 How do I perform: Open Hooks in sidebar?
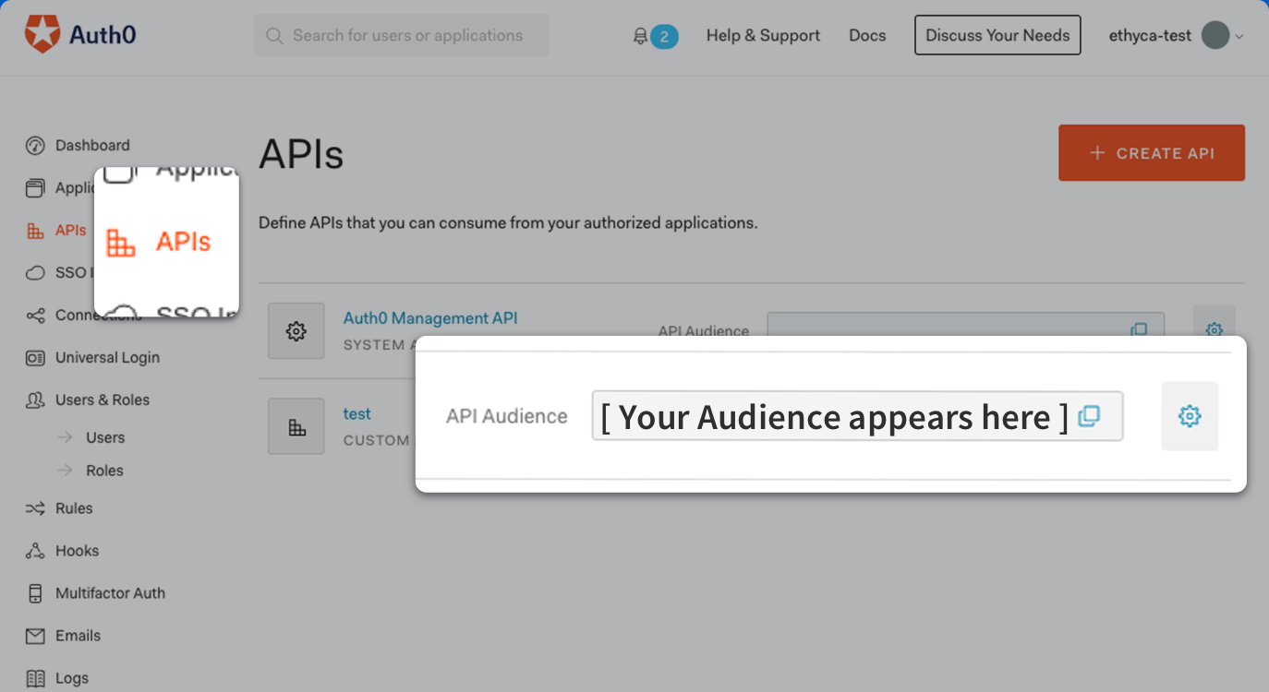pos(77,551)
